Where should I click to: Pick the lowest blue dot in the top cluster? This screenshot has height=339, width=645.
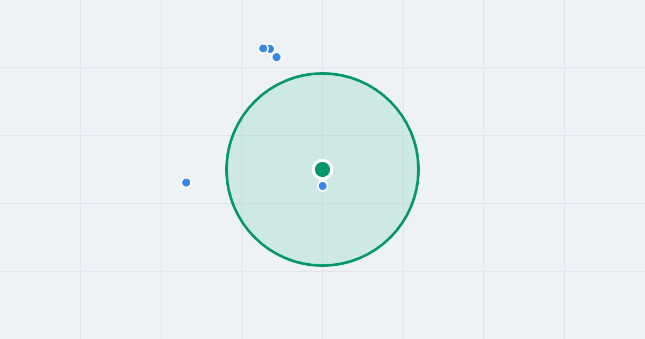[x=276, y=57]
